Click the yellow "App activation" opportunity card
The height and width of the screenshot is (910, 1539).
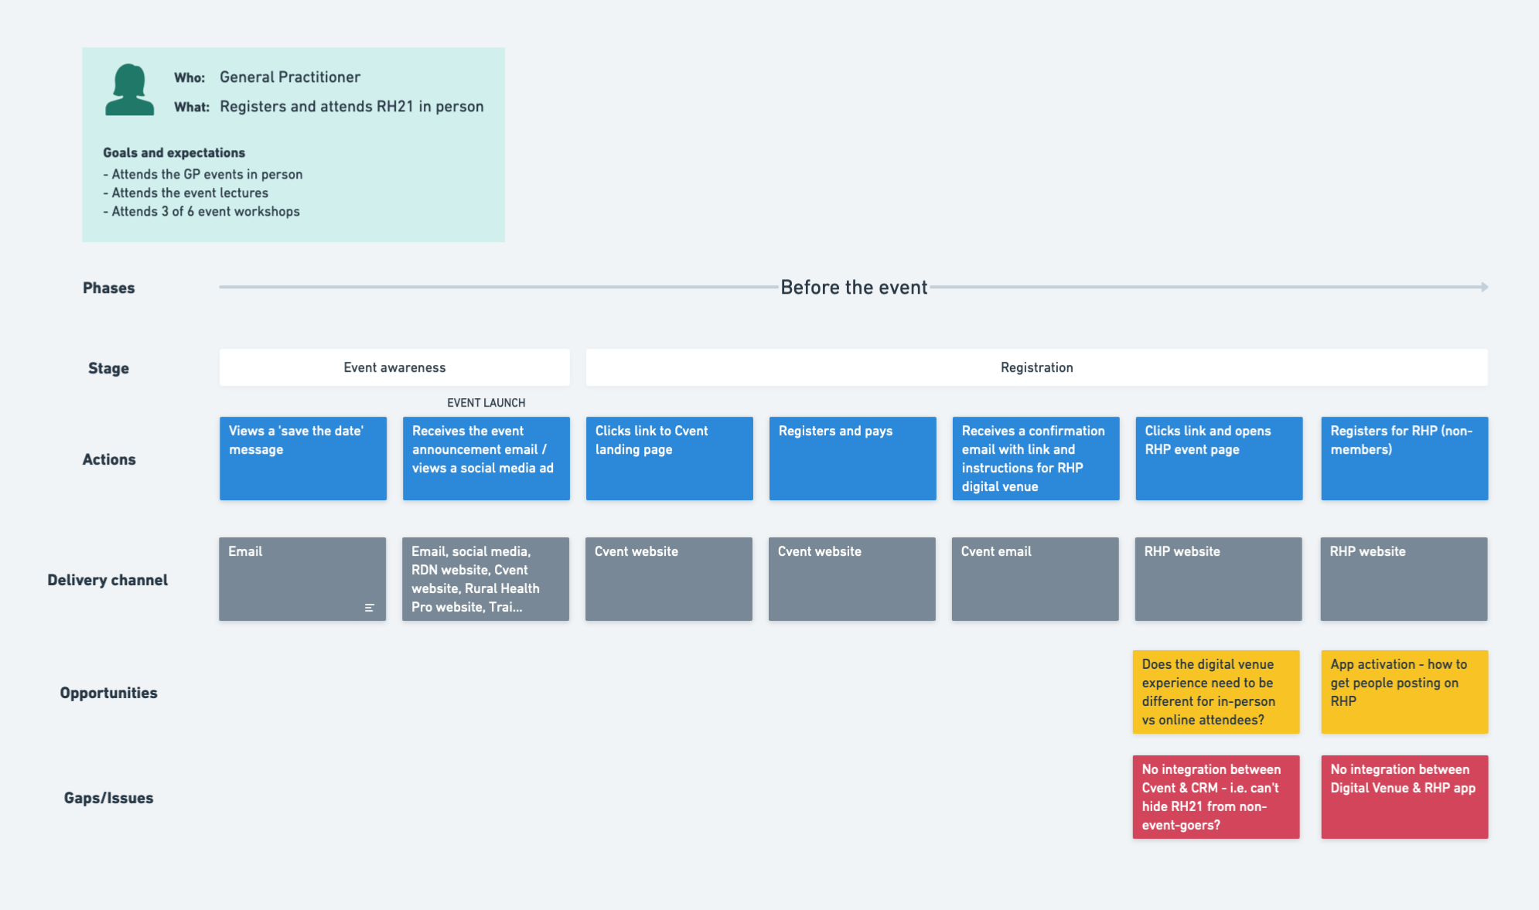[1404, 692]
